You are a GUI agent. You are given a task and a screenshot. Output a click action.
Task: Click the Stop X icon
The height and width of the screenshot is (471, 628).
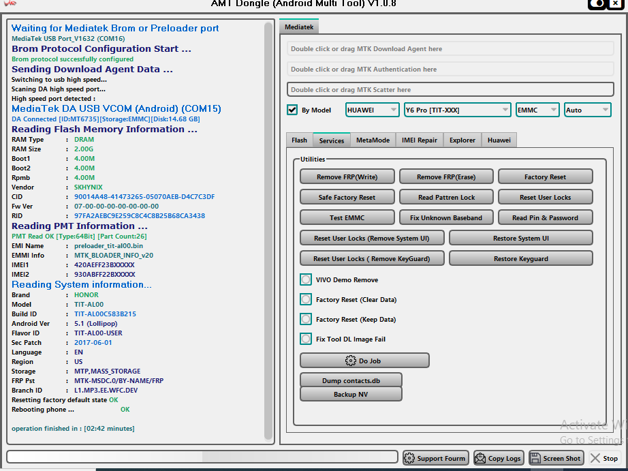click(x=595, y=458)
